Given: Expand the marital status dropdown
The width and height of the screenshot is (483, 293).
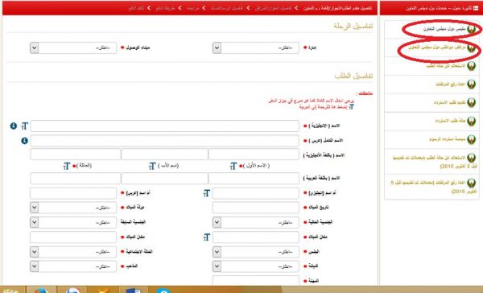Looking at the screenshot, I should pos(73,252).
